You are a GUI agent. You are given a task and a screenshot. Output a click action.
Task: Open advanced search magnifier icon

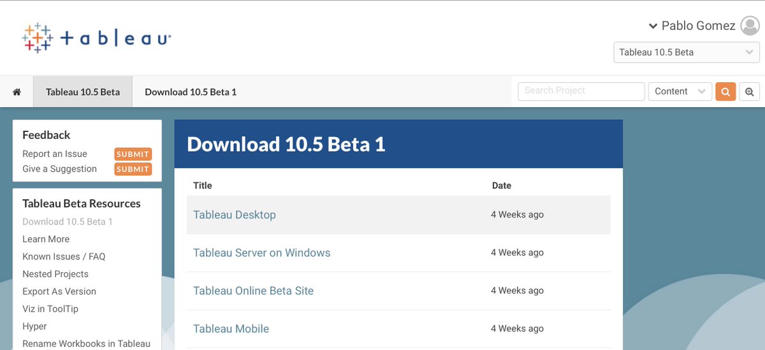[x=749, y=92]
